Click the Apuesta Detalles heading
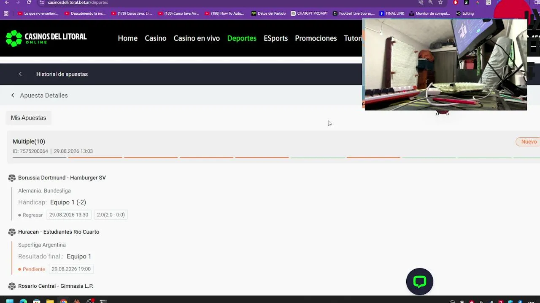 [44, 96]
